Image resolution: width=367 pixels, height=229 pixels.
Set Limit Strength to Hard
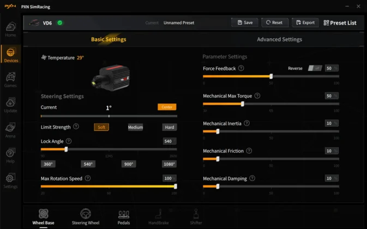(x=170, y=127)
